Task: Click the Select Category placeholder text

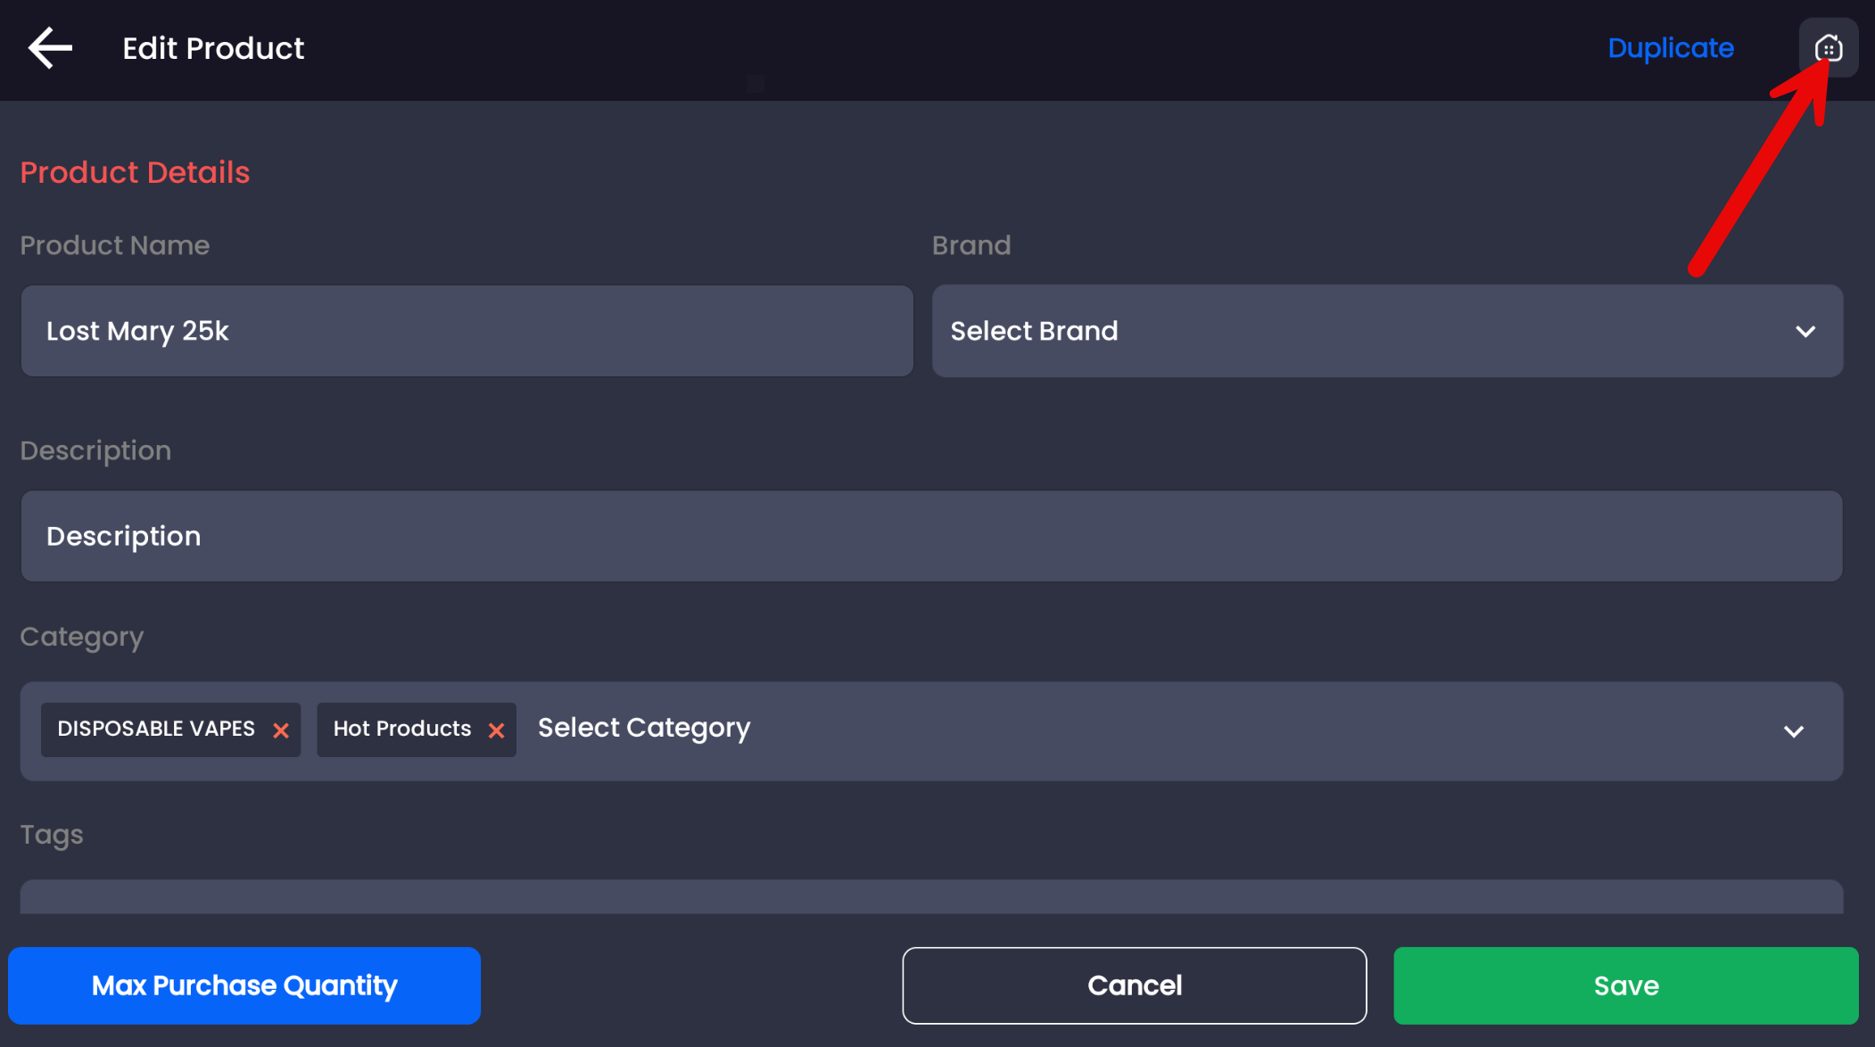Action: pyautogui.click(x=644, y=728)
